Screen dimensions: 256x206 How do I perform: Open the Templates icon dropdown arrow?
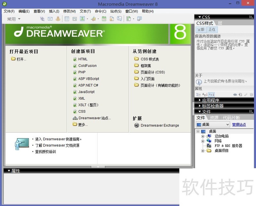click(x=133, y=19)
